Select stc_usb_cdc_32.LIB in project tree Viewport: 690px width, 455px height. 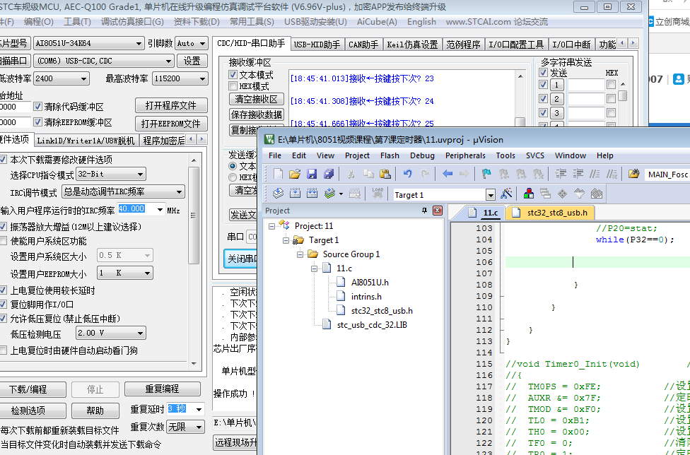(372, 325)
